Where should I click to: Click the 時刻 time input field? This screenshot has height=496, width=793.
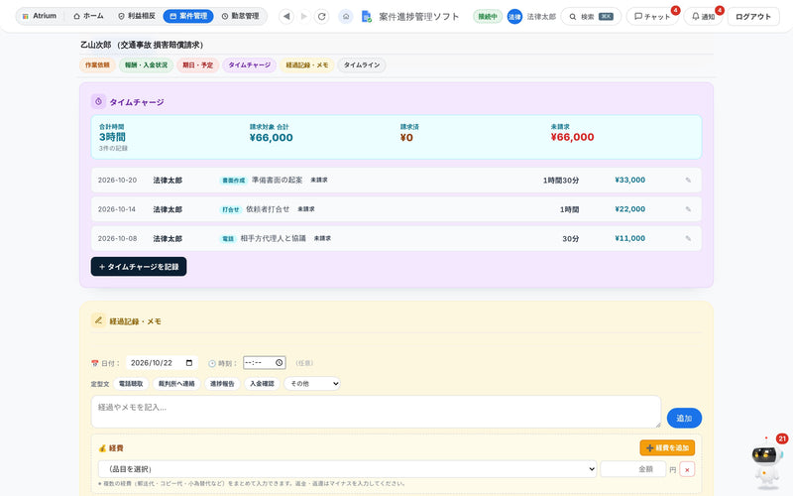(x=265, y=363)
